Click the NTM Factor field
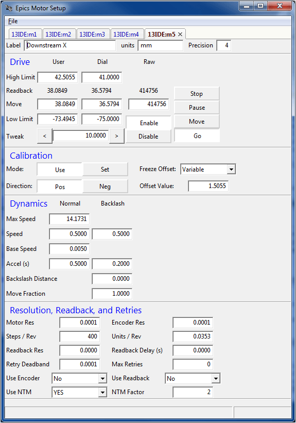The width and height of the screenshot is (296, 423). click(x=193, y=392)
